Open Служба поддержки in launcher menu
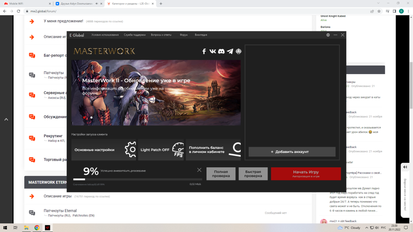 pos(135,35)
